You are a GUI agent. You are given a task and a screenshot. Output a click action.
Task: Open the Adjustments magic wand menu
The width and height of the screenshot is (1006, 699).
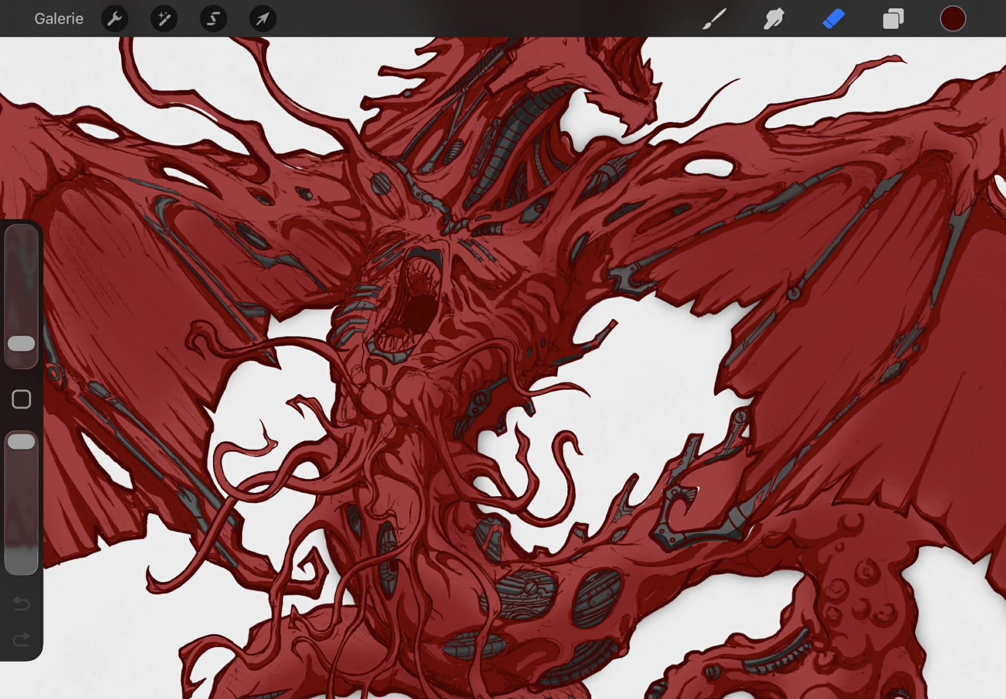[x=164, y=19]
